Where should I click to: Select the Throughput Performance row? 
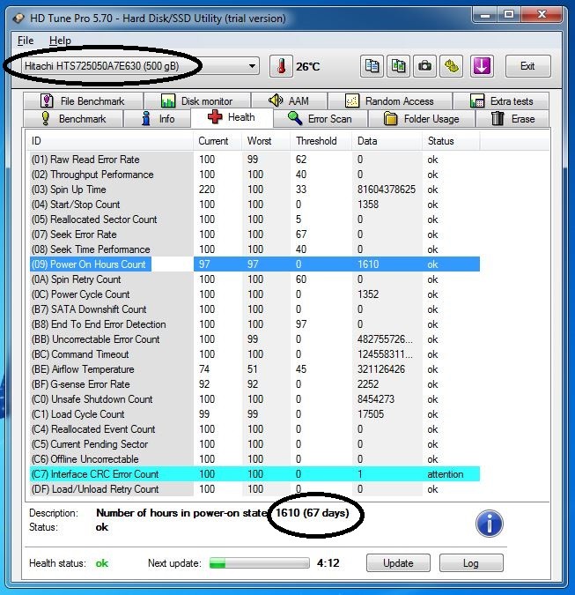point(254,175)
